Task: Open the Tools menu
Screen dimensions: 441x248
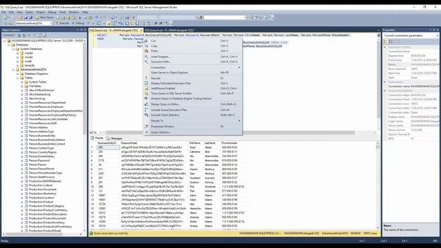Action: pos(63,12)
